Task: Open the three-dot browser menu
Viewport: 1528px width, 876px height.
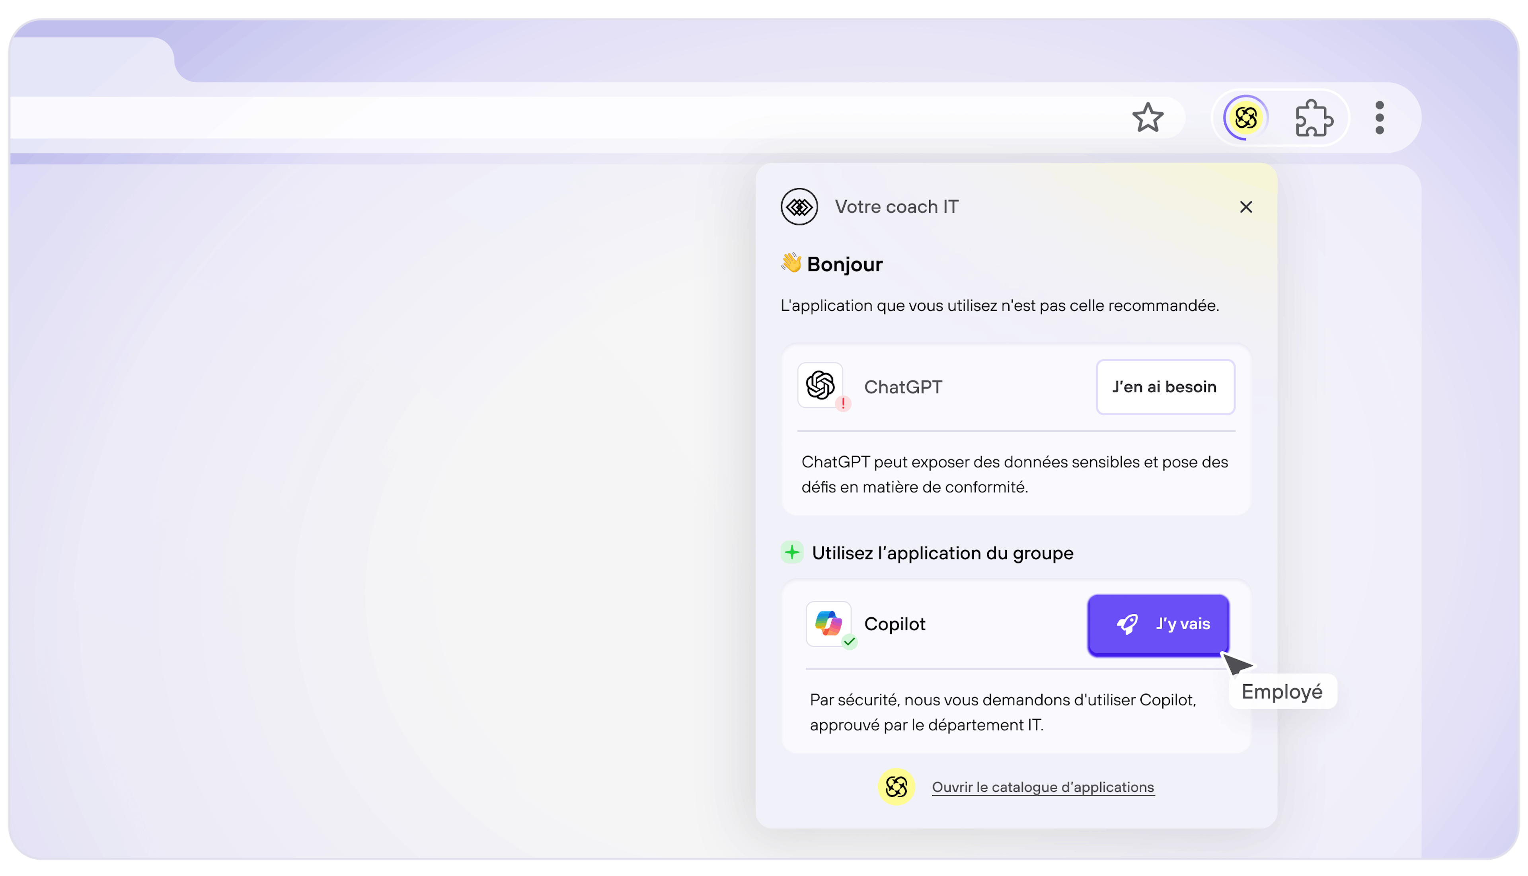Action: tap(1379, 118)
